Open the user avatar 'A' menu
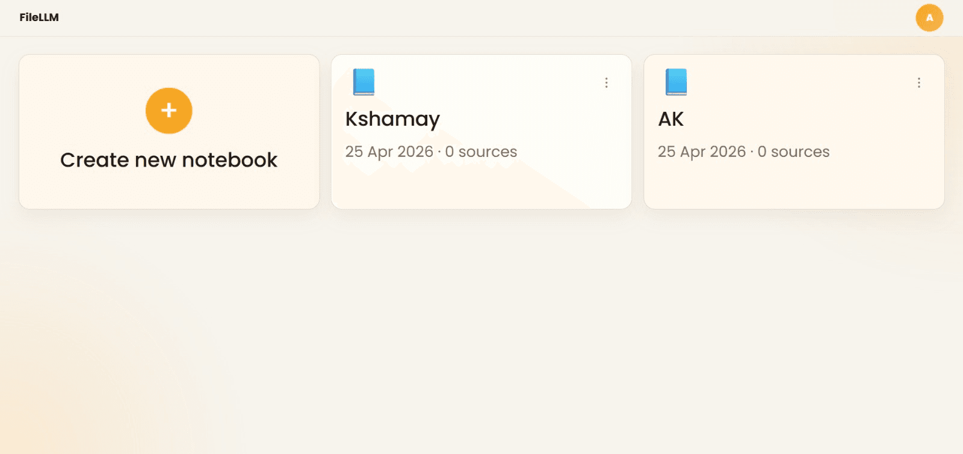963x454 pixels. click(929, 17)
